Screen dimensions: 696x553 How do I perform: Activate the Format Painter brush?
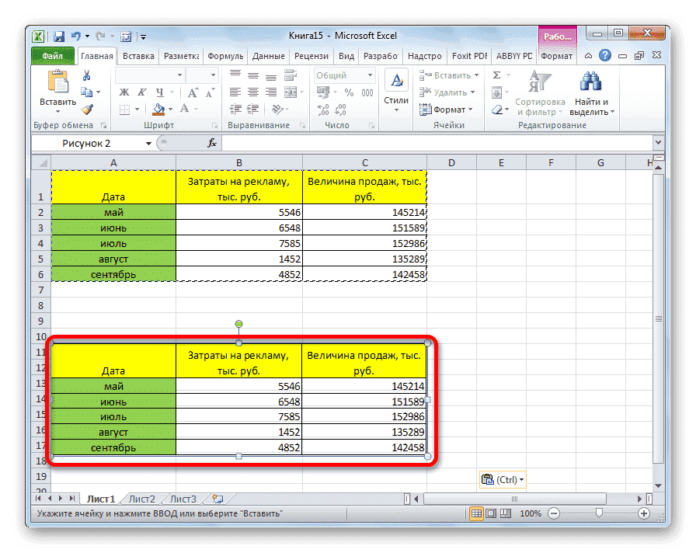click(85, 109)
